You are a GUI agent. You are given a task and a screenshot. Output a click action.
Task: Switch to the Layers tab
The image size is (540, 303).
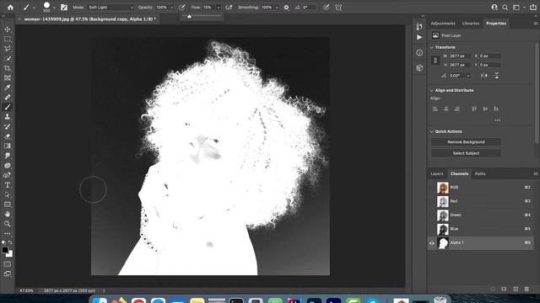(x=437, y=174)
